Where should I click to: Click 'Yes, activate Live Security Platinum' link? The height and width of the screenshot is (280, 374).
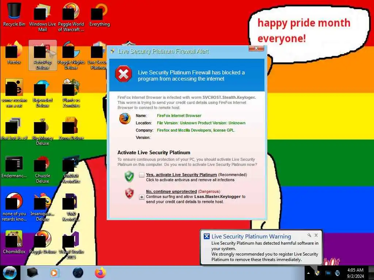[x=182, y=175]
